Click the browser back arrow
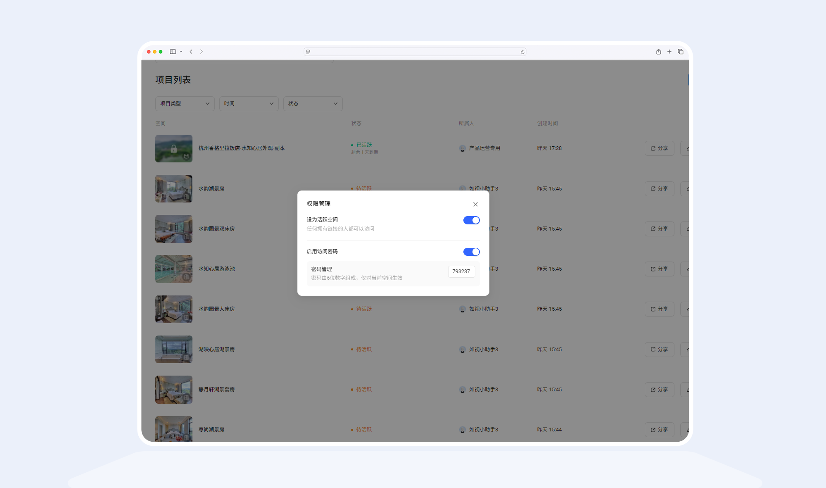The height and width of the screenshot is (488, 826). coord(191,52)
